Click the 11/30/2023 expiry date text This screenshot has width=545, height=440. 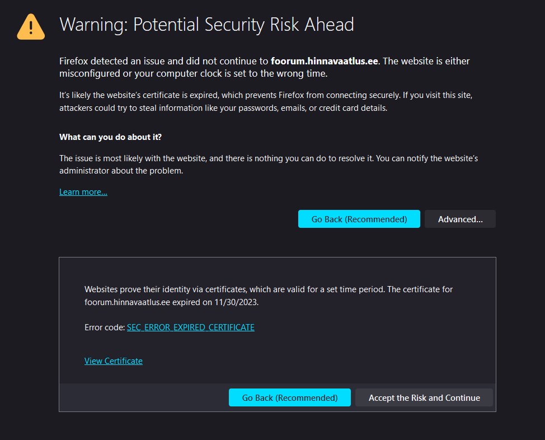pos(236,302)
